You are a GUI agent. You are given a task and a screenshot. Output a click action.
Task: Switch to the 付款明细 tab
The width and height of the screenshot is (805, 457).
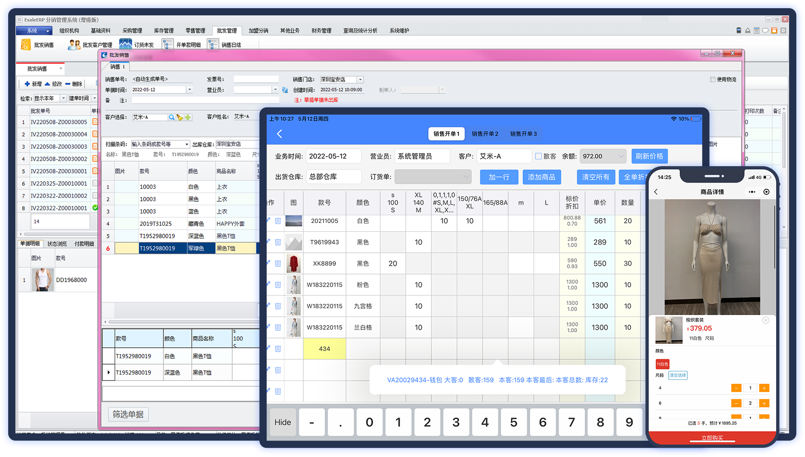coord(84,244)
